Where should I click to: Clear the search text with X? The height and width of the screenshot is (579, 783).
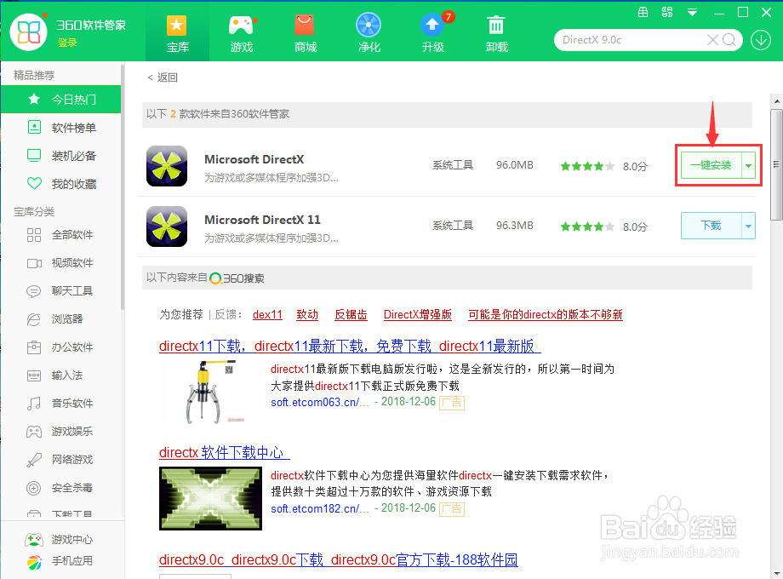tap(712, 40)
